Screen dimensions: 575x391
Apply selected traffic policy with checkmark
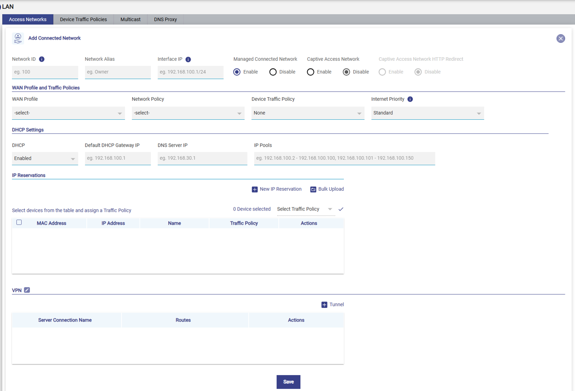coord(341,209)
